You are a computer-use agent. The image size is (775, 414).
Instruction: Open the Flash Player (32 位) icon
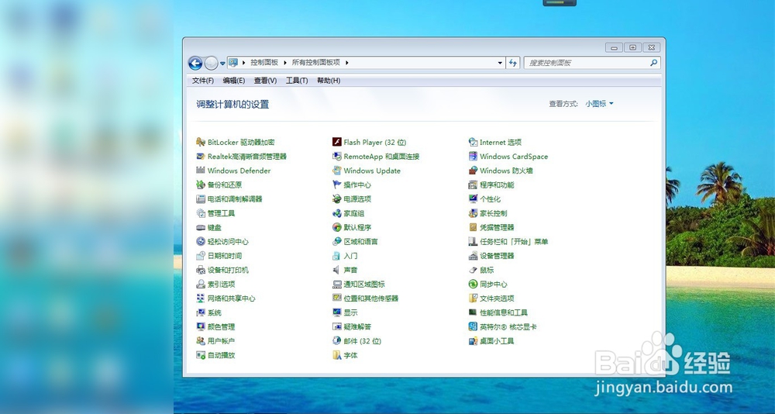click(x=337, y=143)
